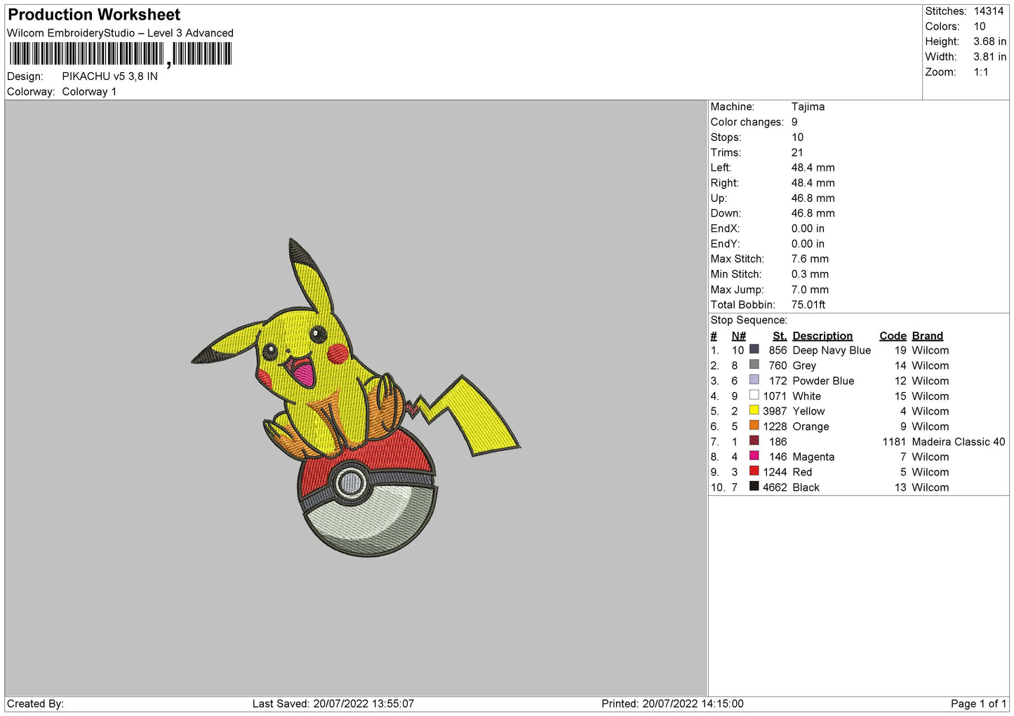This screenshot has width=1014, height=716.
Task: Click the Page 1 of 1 indicator
Action: click(x=978, y=703)
